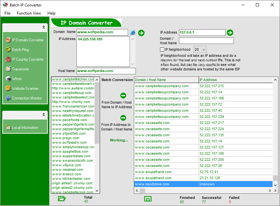Open the IP Country Converter icon

click(x=8, y=59)
